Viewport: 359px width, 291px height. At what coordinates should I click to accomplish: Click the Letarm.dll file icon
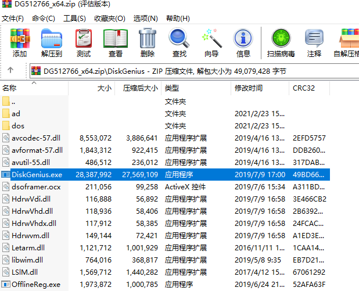coord(6,247)
